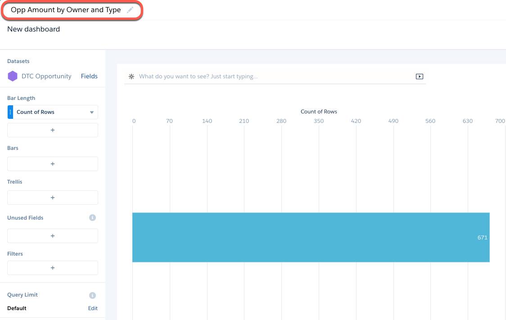Click the Query Limit info icon

coord(92,295)
